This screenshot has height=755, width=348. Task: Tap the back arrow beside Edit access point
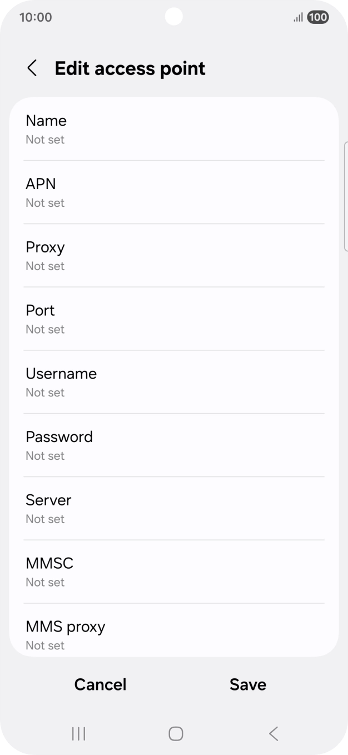(32, 68)
